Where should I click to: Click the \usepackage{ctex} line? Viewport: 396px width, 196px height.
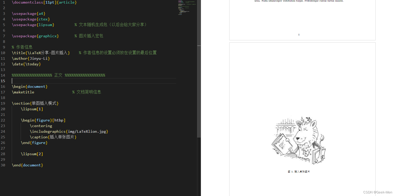[x=31, y=19]
